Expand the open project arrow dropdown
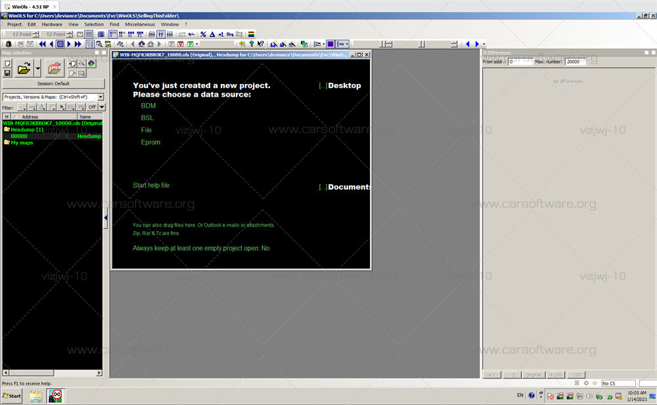The width and height of the screenshot is (657, 405). point(37,68)
